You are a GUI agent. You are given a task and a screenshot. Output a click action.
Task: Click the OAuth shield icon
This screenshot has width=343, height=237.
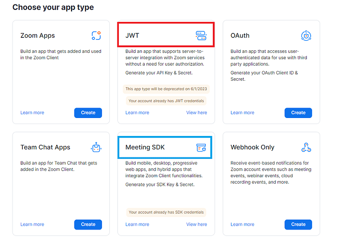coord(306,35)
